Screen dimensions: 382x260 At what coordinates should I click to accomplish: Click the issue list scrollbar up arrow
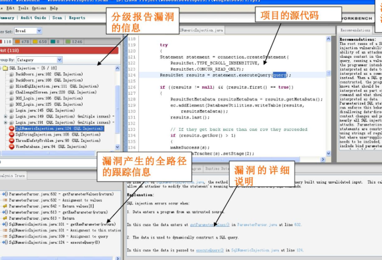tap(117, 68)
